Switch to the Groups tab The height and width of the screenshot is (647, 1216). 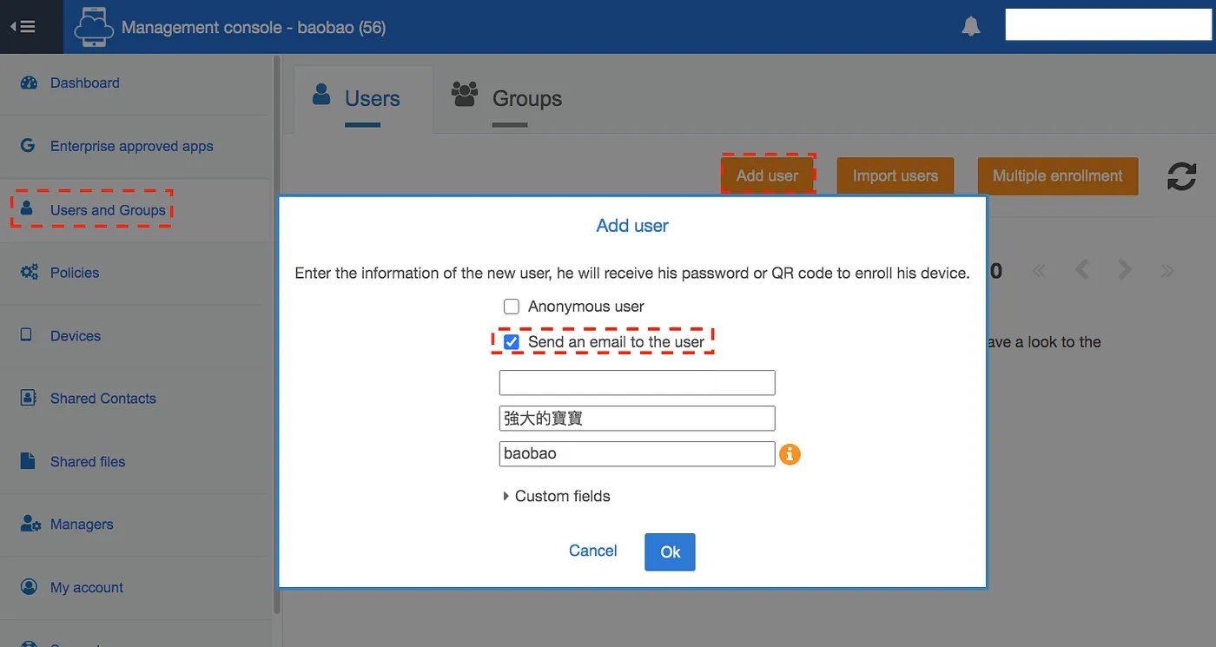pyautogui.click(x=507, y=99)
